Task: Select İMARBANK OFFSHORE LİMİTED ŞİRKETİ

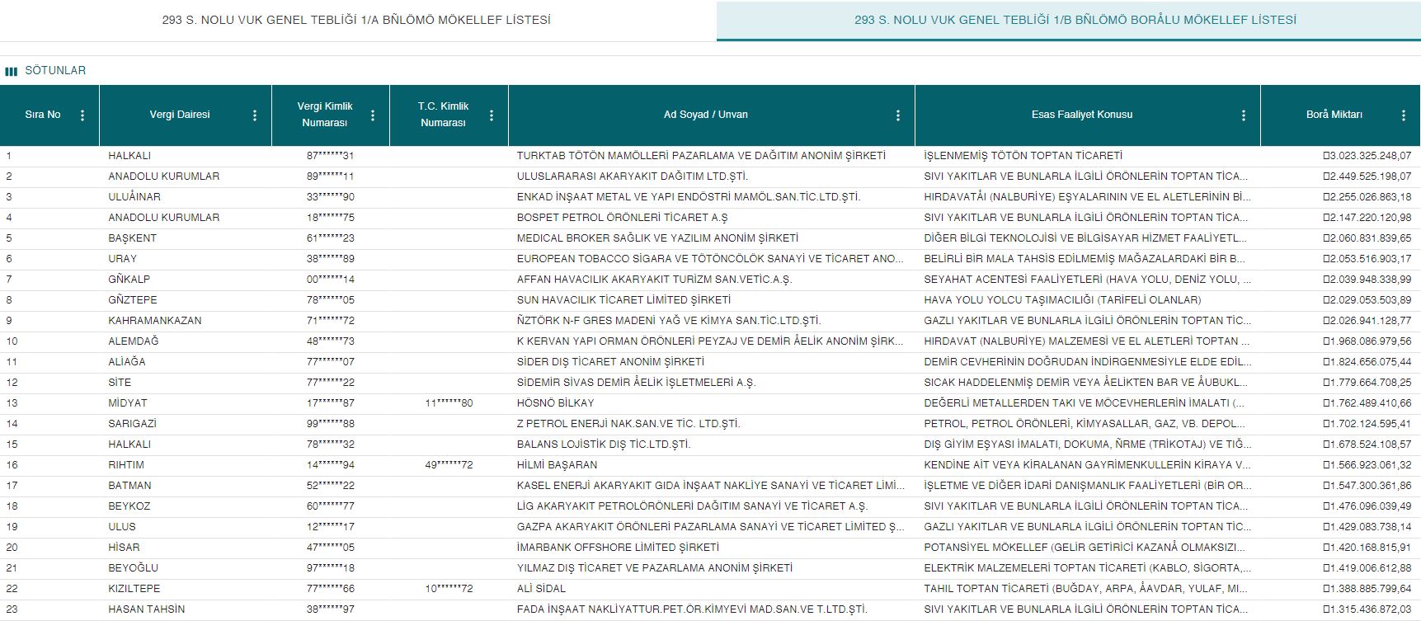Action: [619, 548]
